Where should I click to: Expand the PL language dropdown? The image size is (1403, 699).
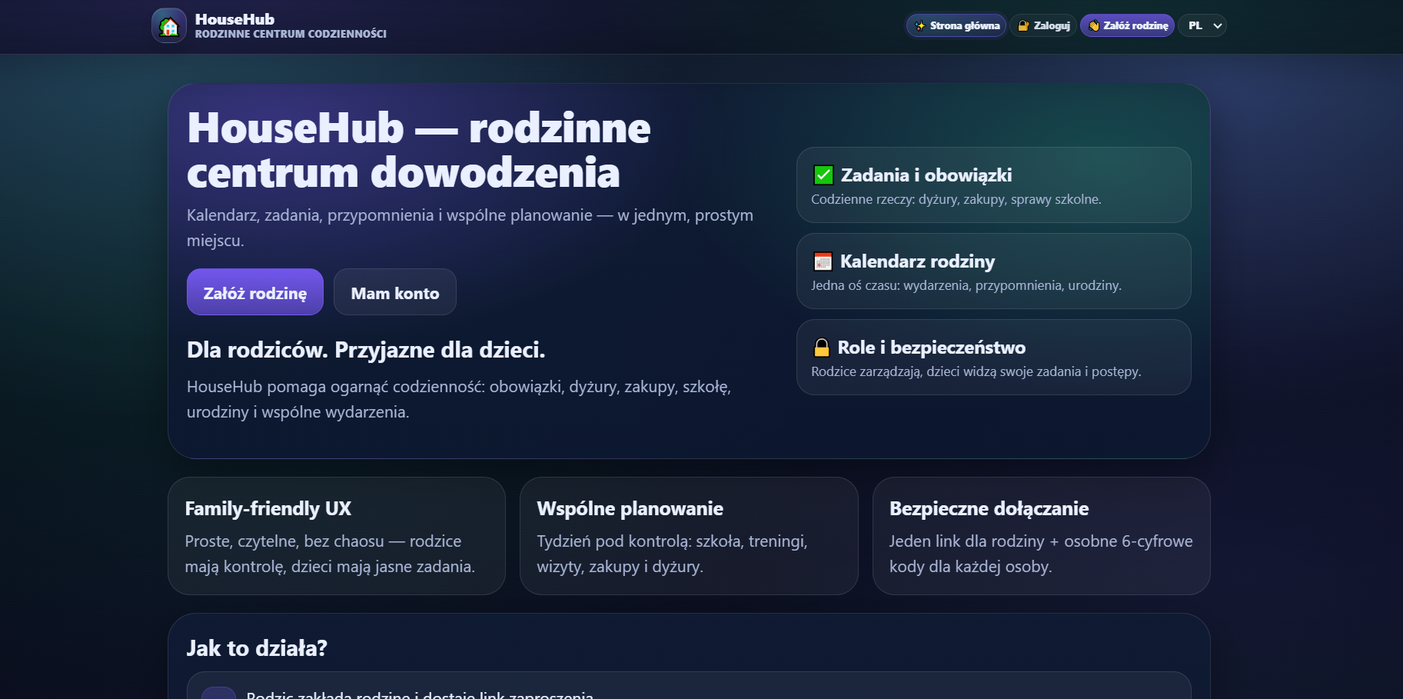(1203, 25)
